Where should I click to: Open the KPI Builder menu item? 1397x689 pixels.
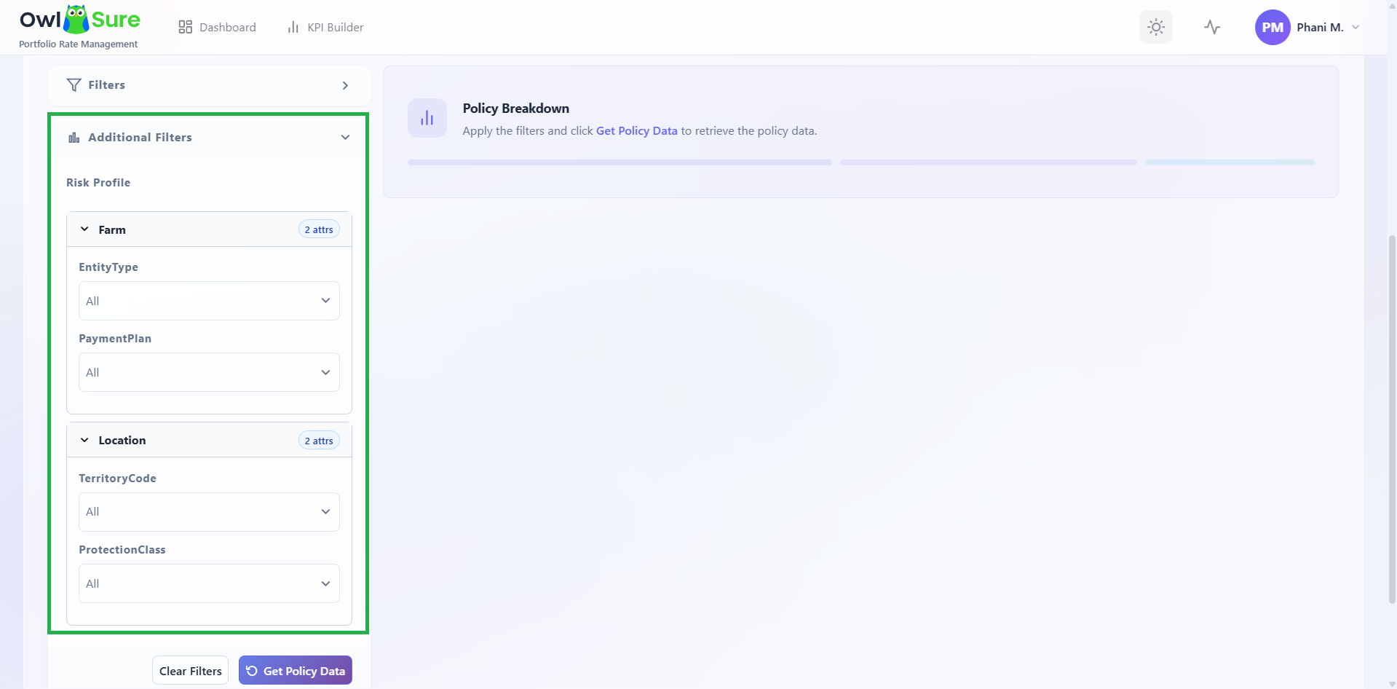coord(325,27)
